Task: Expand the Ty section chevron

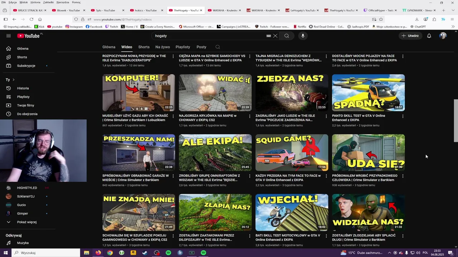Action: pos(14,80)
